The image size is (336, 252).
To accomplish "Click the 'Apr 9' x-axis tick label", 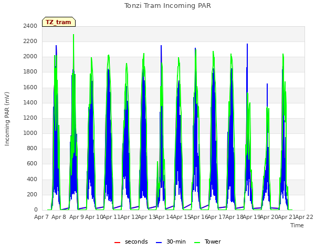I will pyautogui.click(x=77, y=217).
